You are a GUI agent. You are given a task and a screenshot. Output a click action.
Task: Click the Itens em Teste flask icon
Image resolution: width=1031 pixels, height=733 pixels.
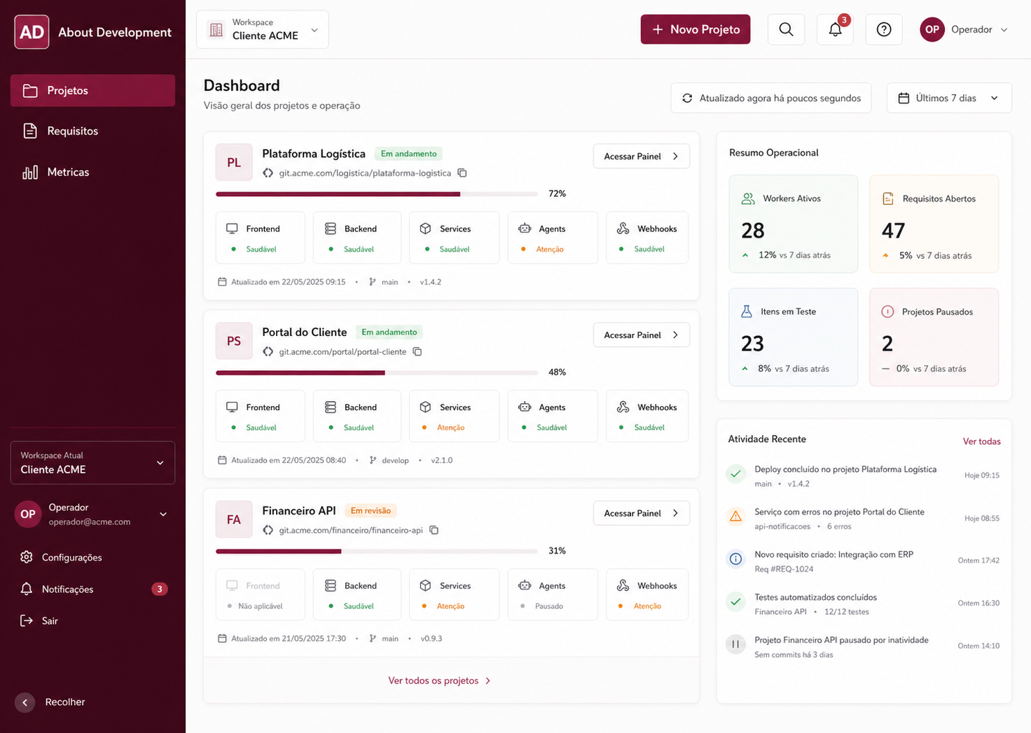tap(747, 312)
